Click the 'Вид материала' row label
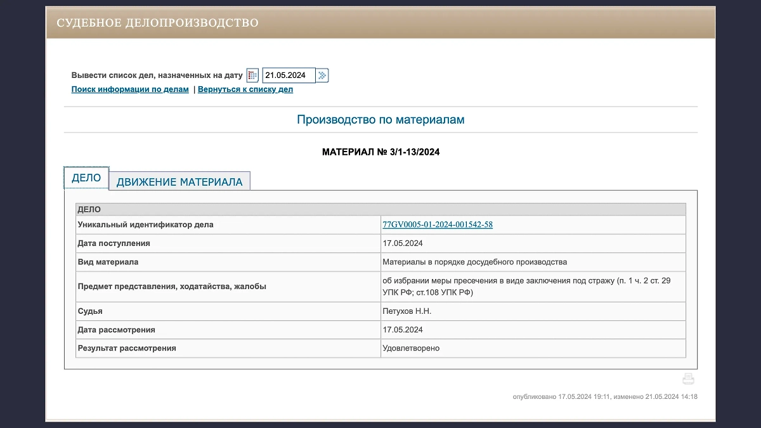 (x=108, y=262)
